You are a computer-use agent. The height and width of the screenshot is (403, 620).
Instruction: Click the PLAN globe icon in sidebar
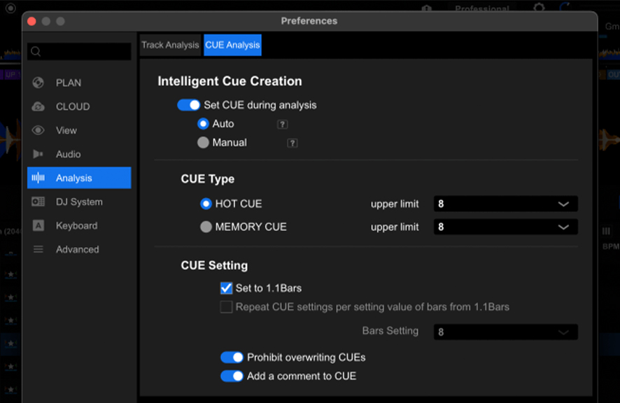(38, 83)
